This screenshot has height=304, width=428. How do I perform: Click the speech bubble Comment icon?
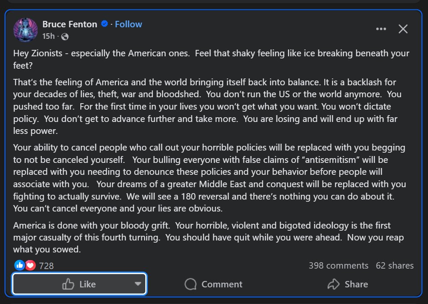191,284
